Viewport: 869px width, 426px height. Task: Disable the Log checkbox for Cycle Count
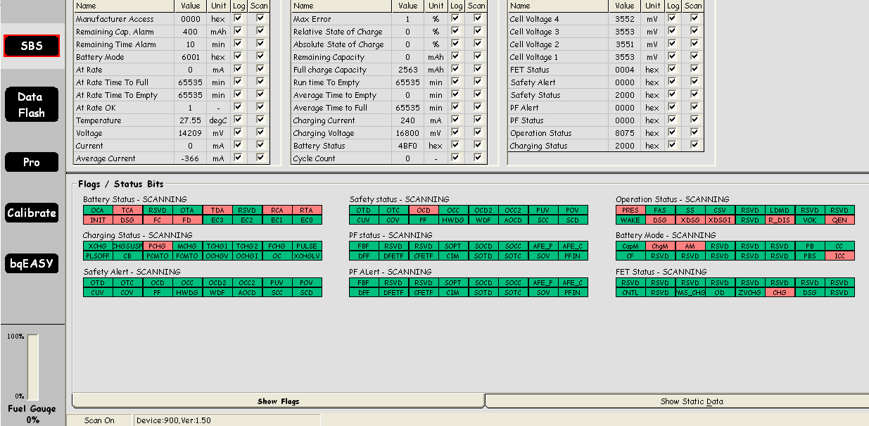[x=455, y=158]
